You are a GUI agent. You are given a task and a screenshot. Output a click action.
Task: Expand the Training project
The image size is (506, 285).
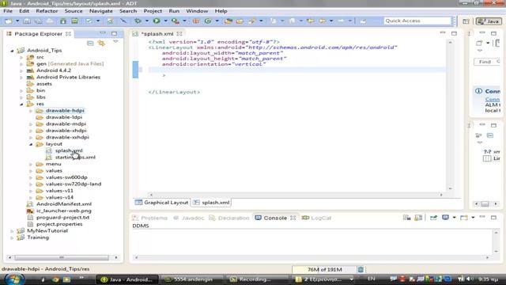(x=12, y=237)
